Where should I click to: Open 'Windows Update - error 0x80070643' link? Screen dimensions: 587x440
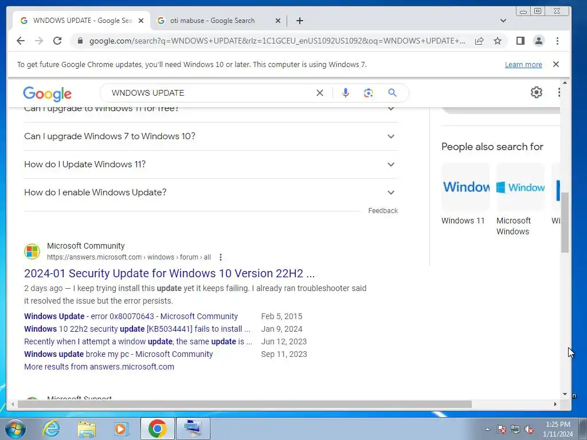(131, 316)
